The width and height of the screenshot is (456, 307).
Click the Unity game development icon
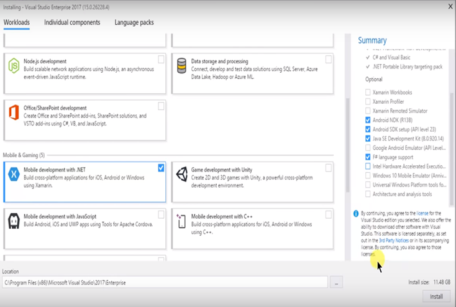click(182, 174)
